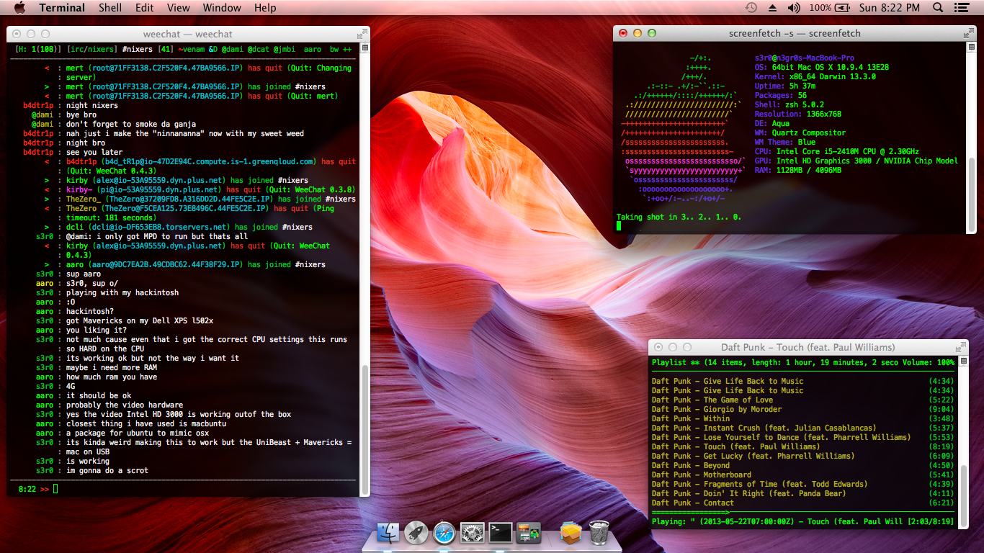Click split pane icon in screenfetch window
984x553 pixels.
[x=972, y=48]
